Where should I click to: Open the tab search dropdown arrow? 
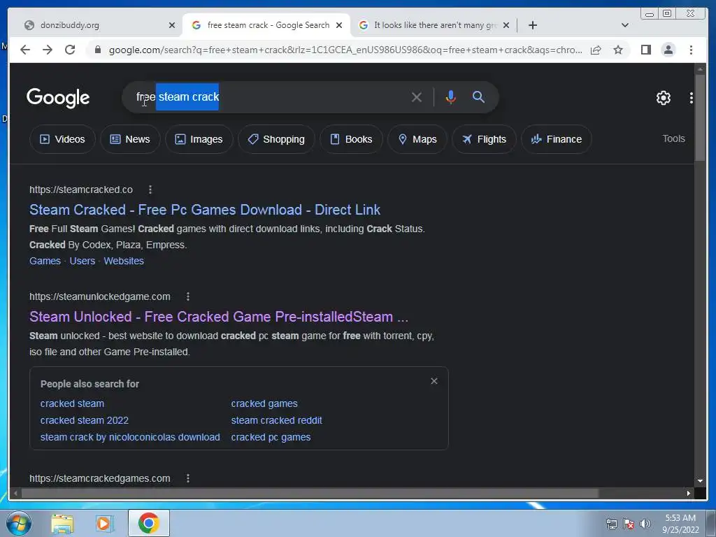(x=625, y=25)
